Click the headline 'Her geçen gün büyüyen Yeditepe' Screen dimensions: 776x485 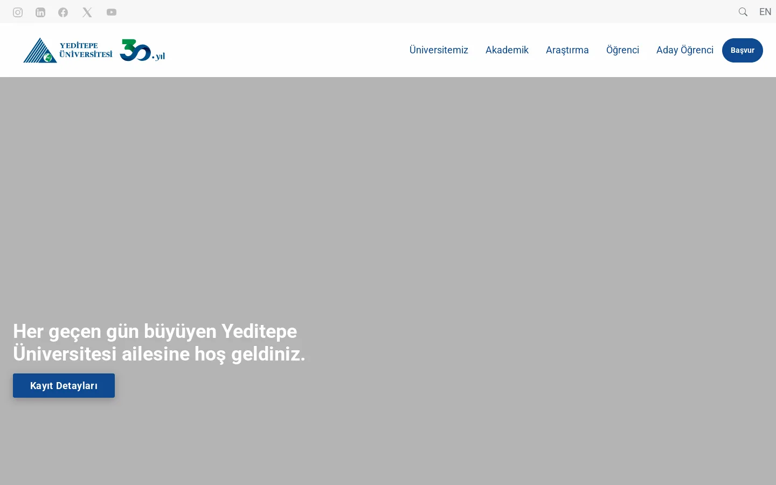point(155,331)
